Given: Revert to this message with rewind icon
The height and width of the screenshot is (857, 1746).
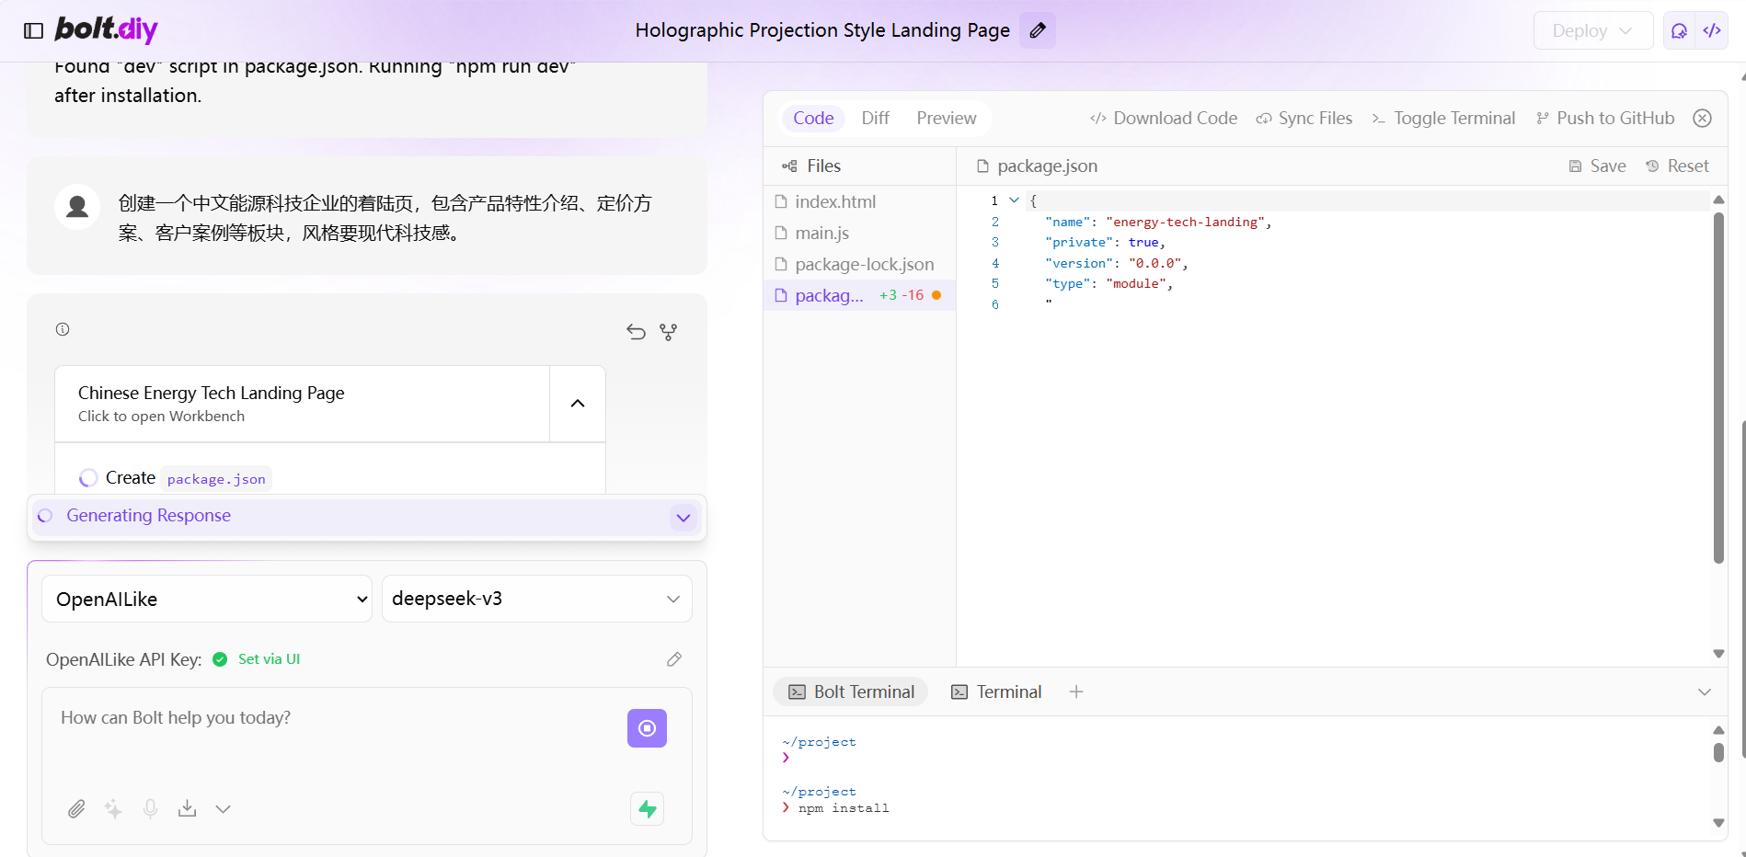Looking at the screenshot, I should tap(636, 331).
